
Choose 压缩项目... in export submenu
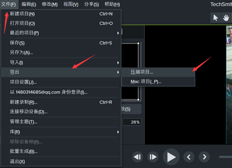(x=158, y=72)
